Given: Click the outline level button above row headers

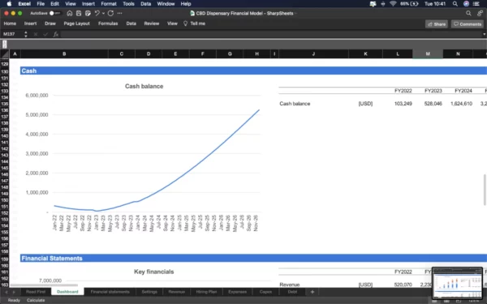Looking at the screenshot, I should click(x=4, y=45).
